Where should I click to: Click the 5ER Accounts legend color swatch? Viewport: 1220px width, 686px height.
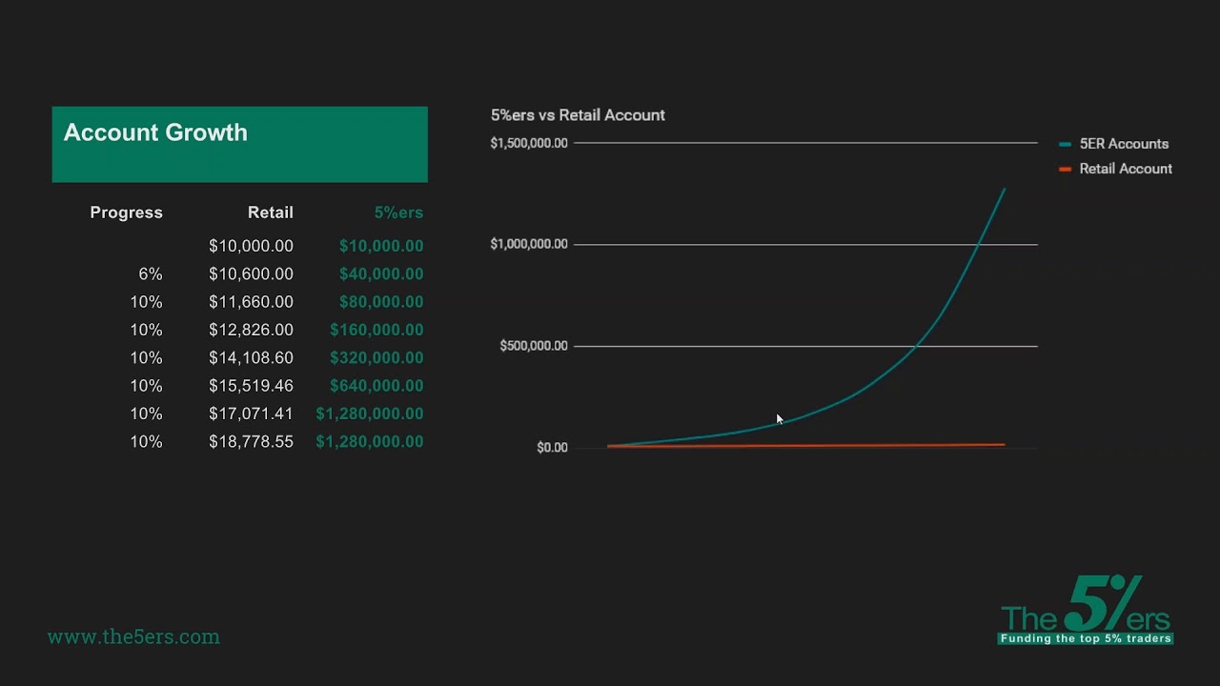click(1065, 144)
